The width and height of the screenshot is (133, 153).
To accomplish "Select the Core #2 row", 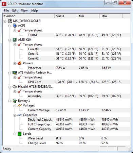I will click(79, 58).
